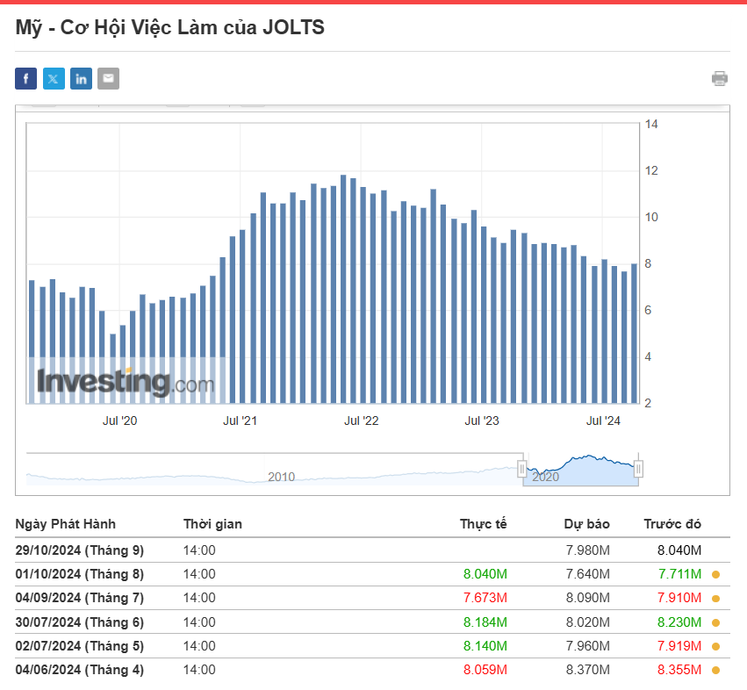Click the "Dự báo" column header
Viewport: 747px width, 690px height.
(x=586, y=524)
